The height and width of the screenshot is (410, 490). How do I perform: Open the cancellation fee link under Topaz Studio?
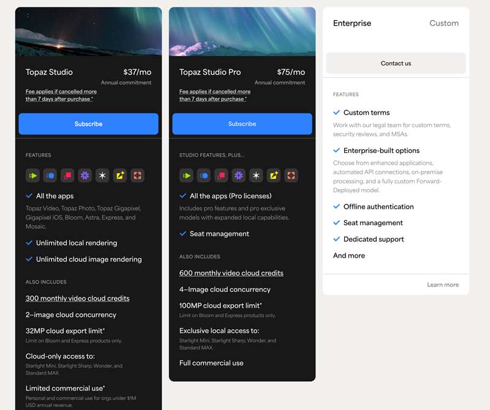[x=61, y=95]
